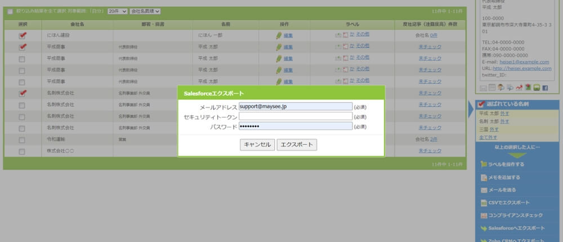Click the メモを追加する memo icon
The image size is (563, 242).
coord(484,177)
